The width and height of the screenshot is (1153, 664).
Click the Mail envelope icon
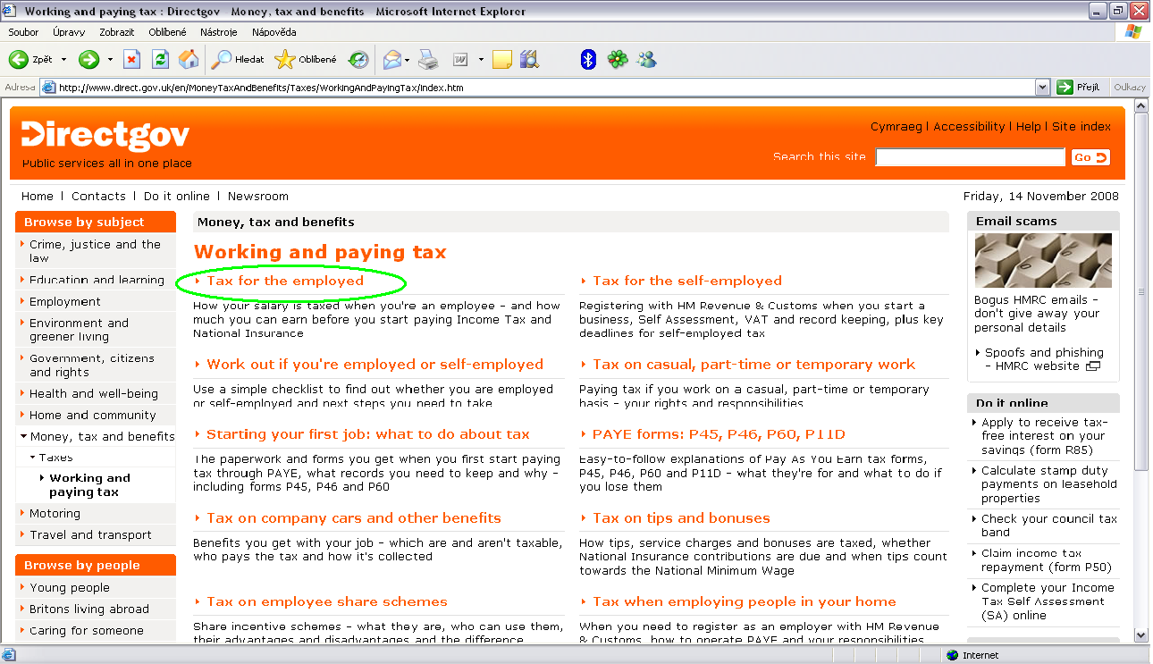pyautogui.click(x=391, y=60)
